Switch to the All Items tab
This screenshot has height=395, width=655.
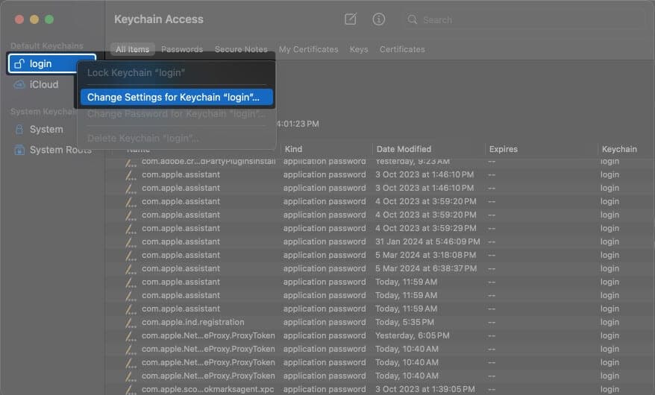tap(133, 49)
